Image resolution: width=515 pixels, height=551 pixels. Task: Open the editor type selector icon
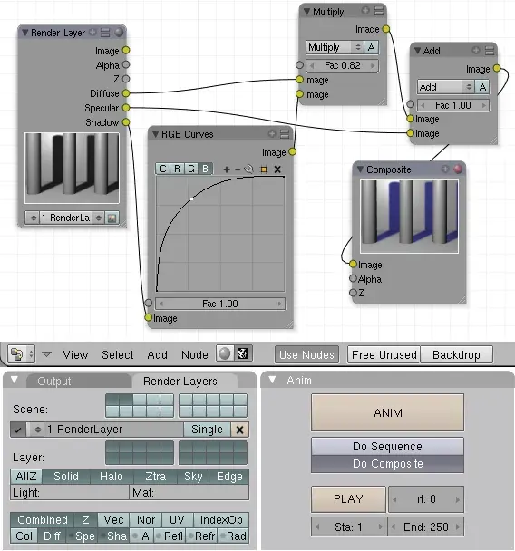[21, 353]
